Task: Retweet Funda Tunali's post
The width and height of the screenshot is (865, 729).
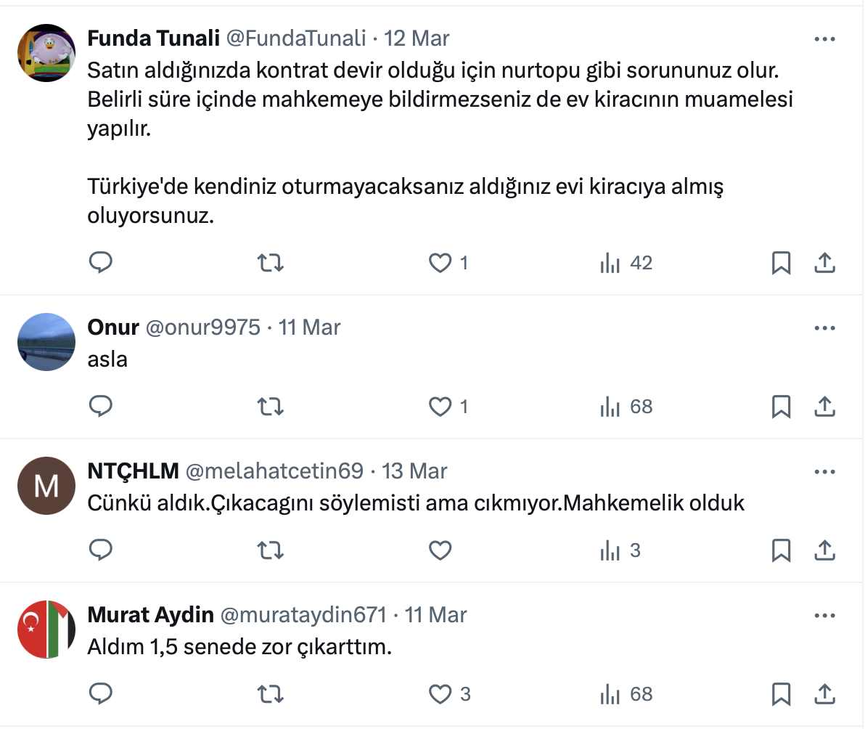Action: point(271,262)
